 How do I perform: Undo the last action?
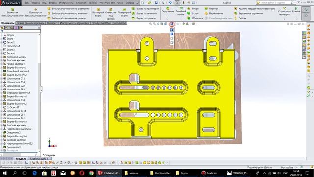[170, 3]
